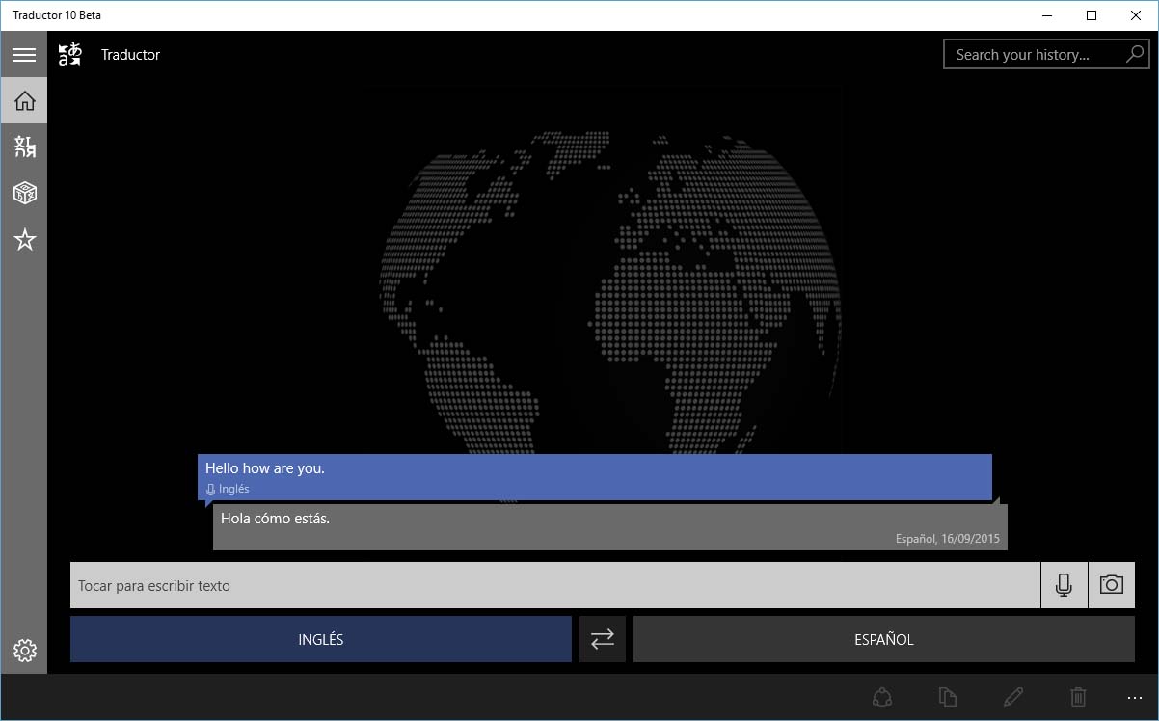Open the phrasebook cube icon in sidebar
This screenshot has width=1159, height=721.
24,193
